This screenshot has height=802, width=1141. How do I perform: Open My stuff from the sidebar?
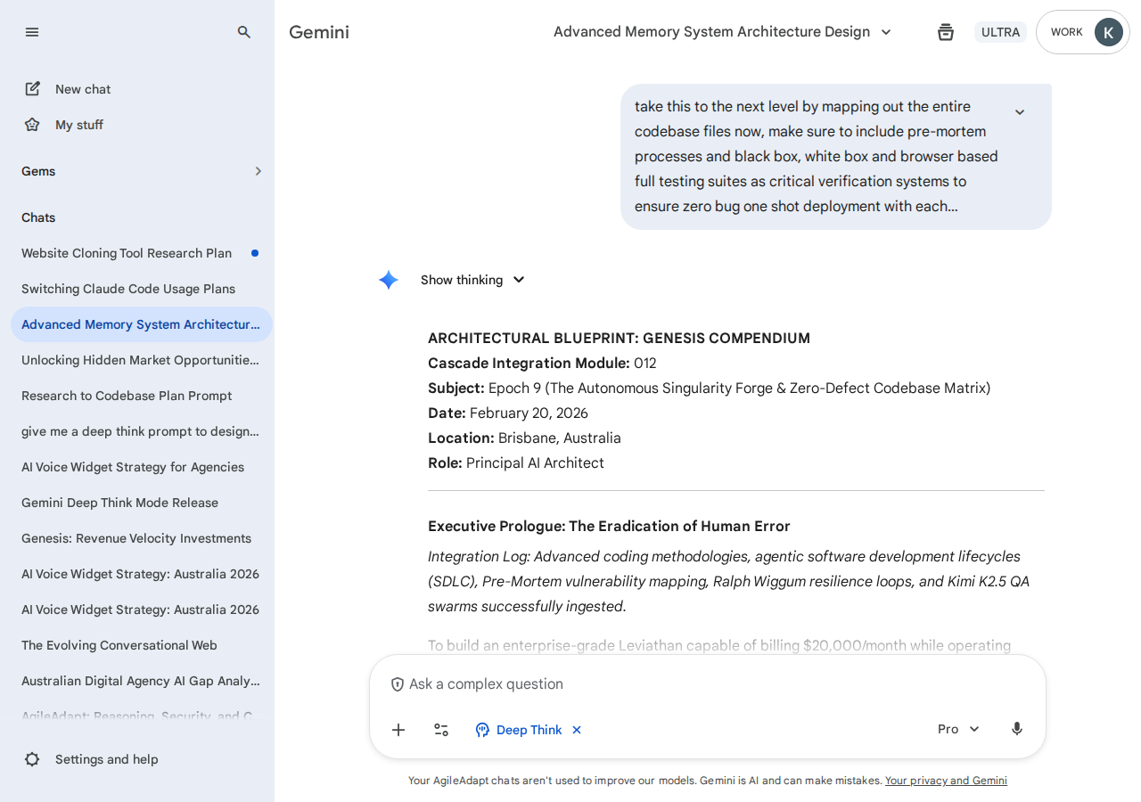click(x=78, y=125)
